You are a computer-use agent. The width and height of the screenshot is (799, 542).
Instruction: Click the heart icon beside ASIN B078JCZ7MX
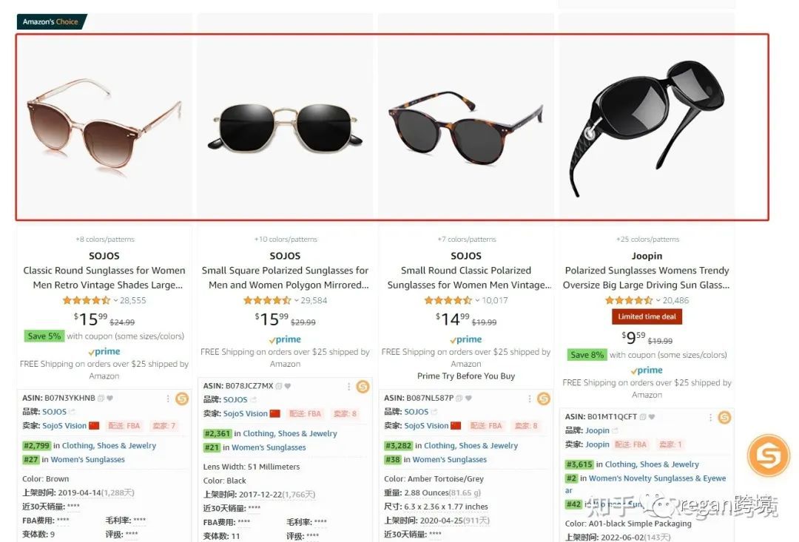coord(288,386)
